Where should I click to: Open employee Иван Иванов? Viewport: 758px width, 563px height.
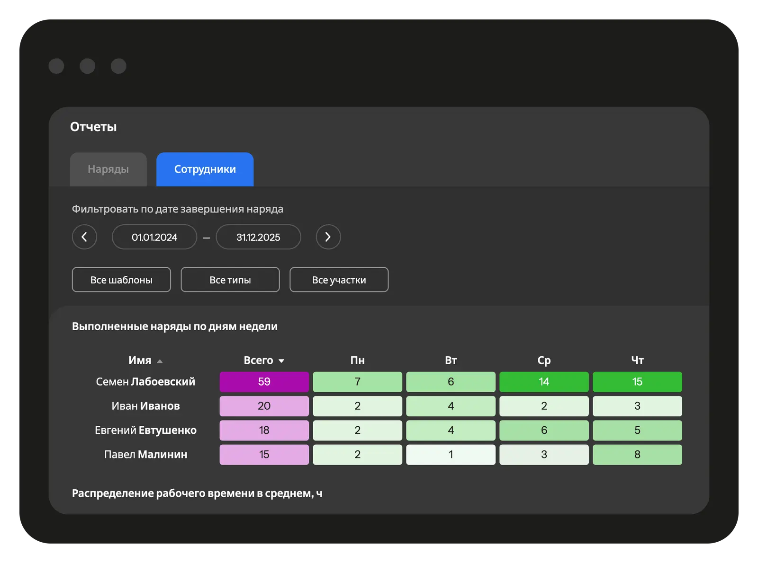145,406
